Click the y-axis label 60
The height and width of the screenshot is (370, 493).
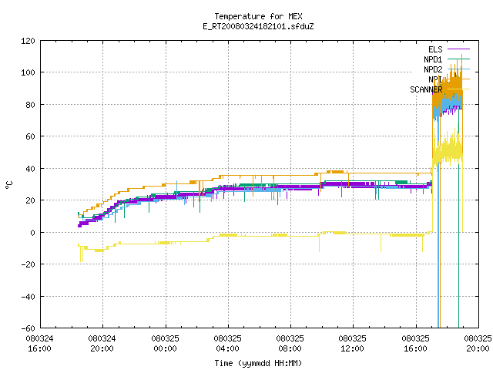[30, 136]
